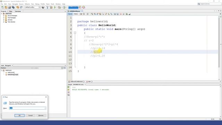Expand the Test Libraries node
The image size is (222, 125).
(4, 22)
